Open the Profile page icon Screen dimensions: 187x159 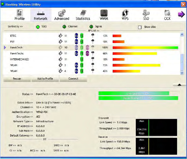click(19, 13)
